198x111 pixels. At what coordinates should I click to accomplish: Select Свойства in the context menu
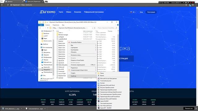point(82,76)
